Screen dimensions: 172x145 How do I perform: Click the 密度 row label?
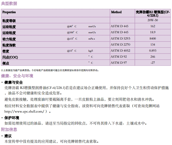pyautogui.click(x=6, y=51)
